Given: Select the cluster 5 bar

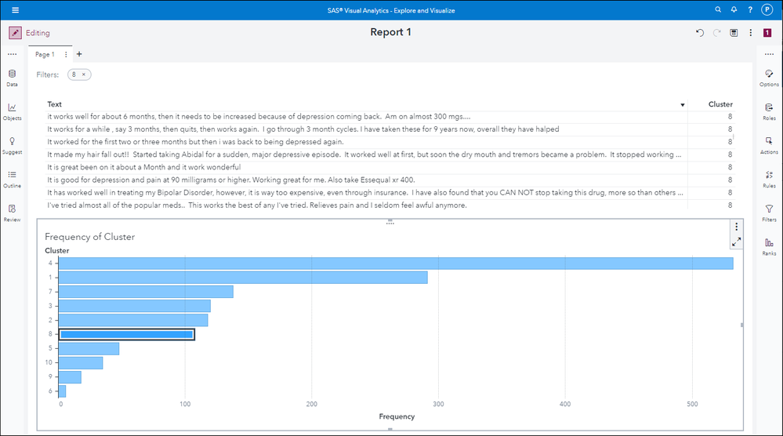Looking at the screenshot, I should click(89, 349).
